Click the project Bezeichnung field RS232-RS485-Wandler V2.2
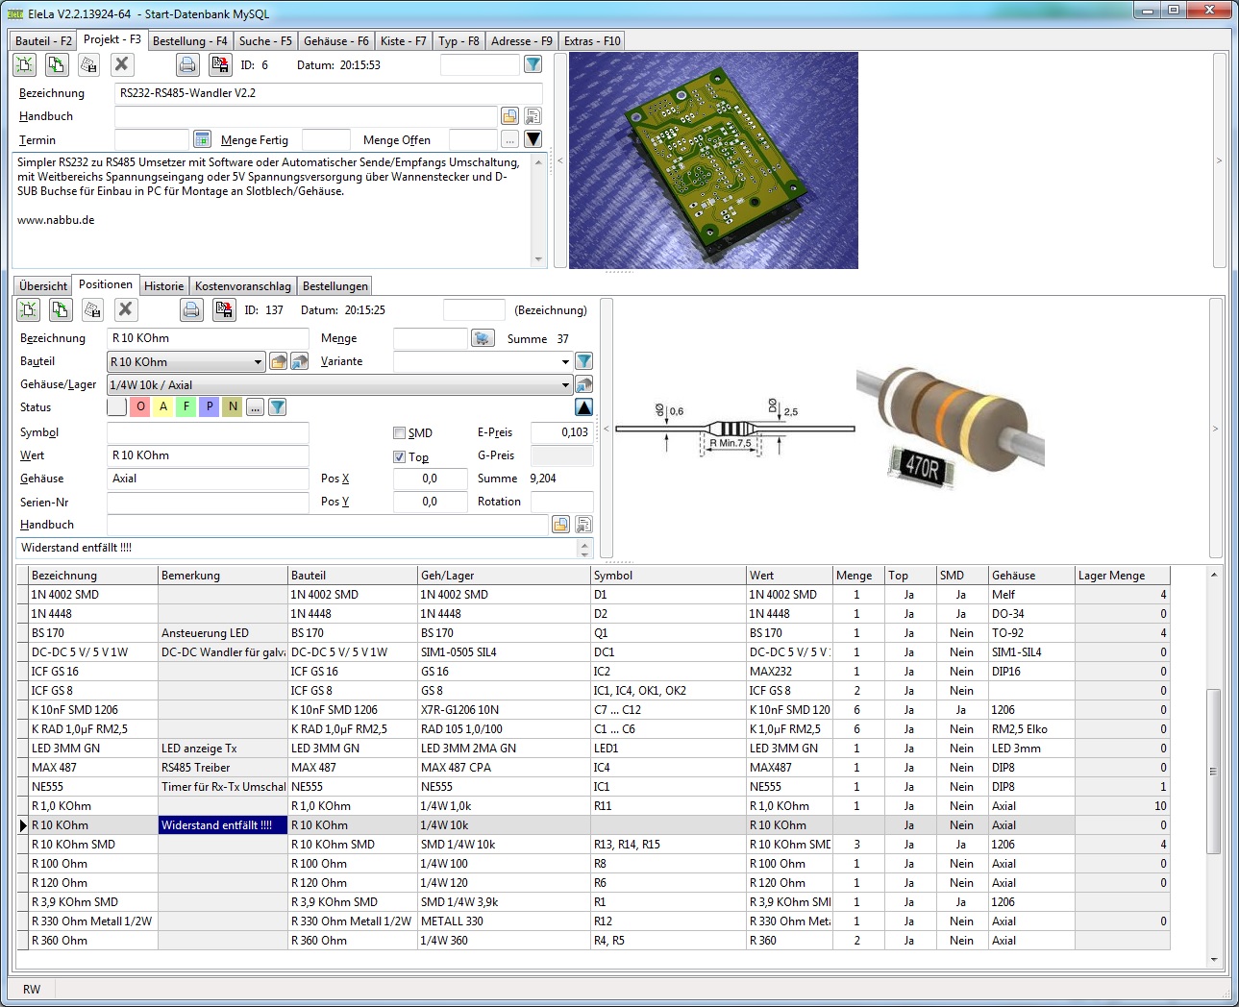 (329, 93)
